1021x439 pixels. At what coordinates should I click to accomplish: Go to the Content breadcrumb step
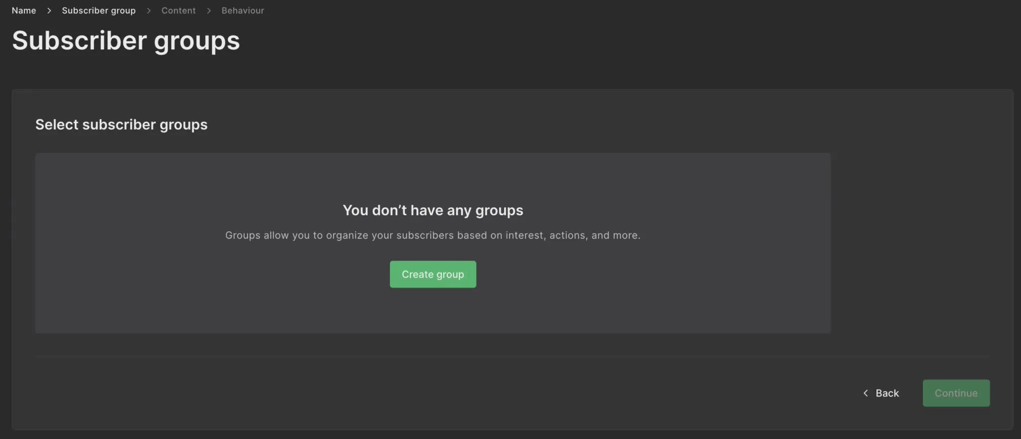(x=178, y=10)
